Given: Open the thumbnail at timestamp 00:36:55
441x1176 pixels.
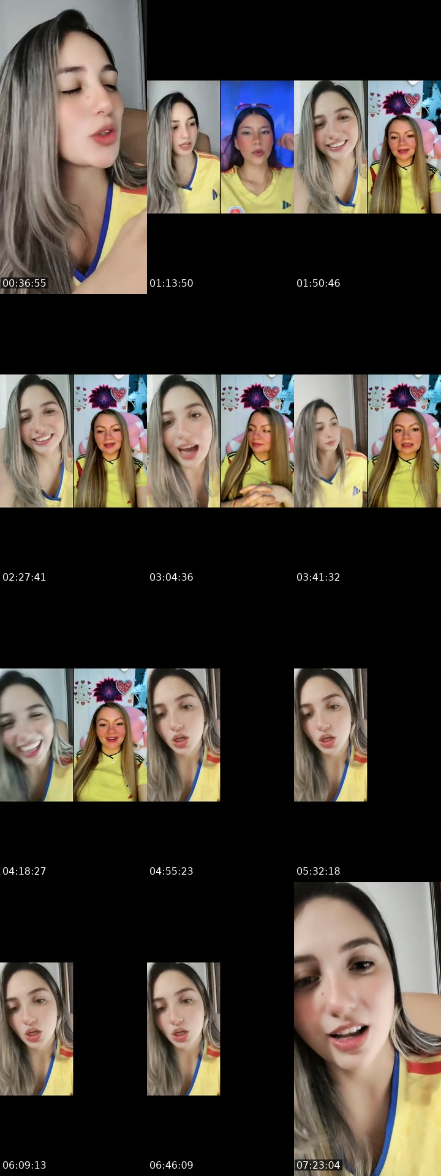Looking at the screenshot, I should pos(73,147).
